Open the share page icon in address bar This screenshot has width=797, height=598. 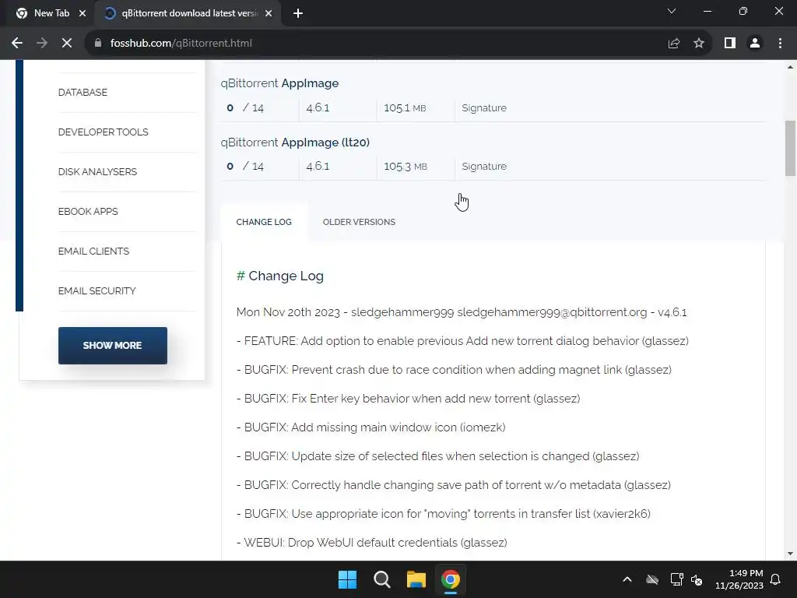[x=673, y=44]
